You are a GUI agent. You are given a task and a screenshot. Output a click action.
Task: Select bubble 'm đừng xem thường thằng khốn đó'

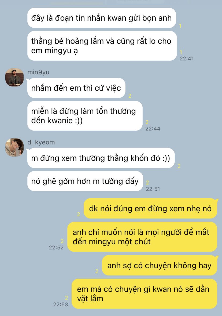click(101, 158)
